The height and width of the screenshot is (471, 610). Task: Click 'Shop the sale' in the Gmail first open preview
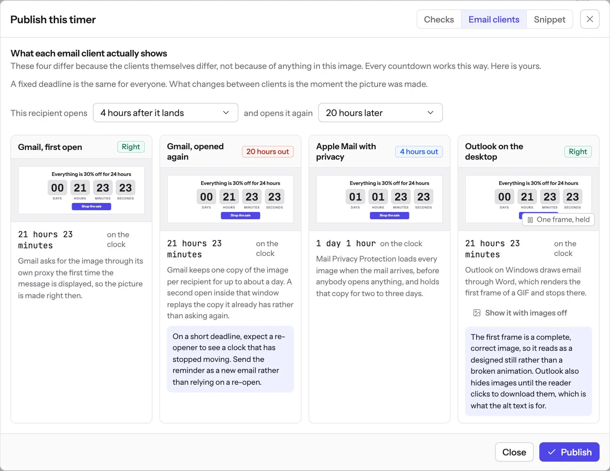[91, 206]
